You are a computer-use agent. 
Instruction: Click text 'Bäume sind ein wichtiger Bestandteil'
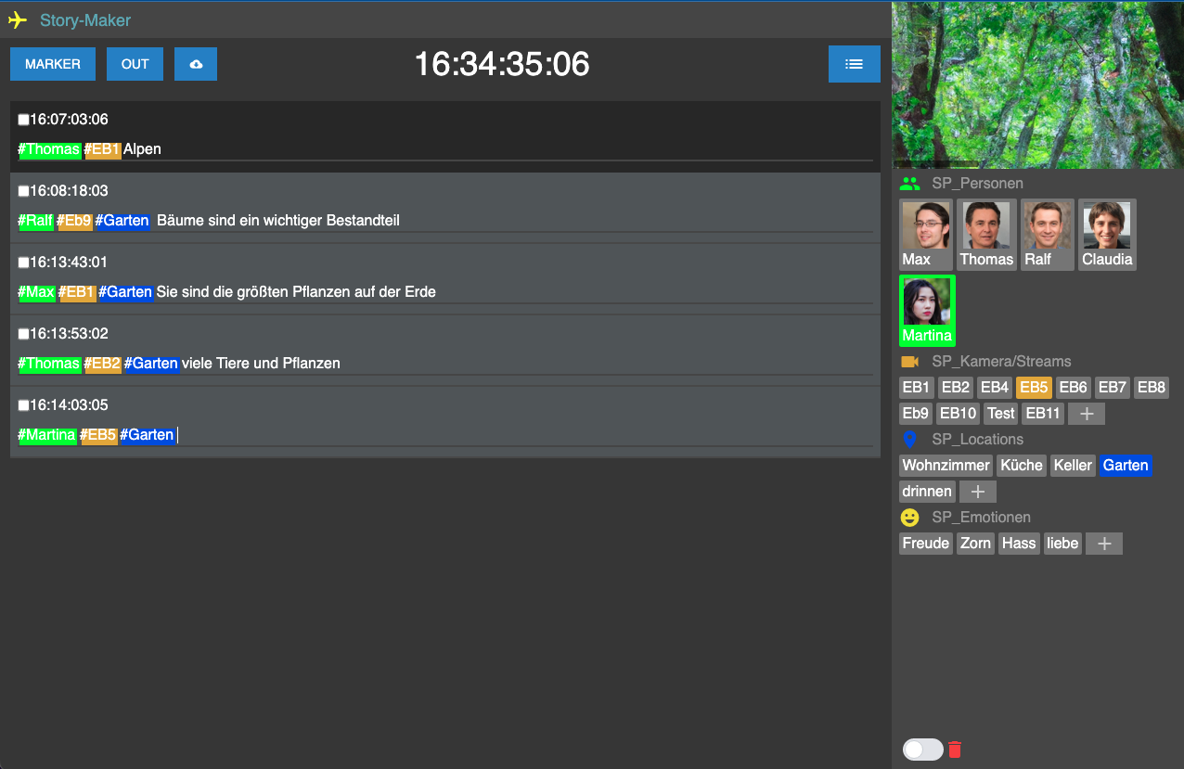pyautogui.click(x=278, y=221)
